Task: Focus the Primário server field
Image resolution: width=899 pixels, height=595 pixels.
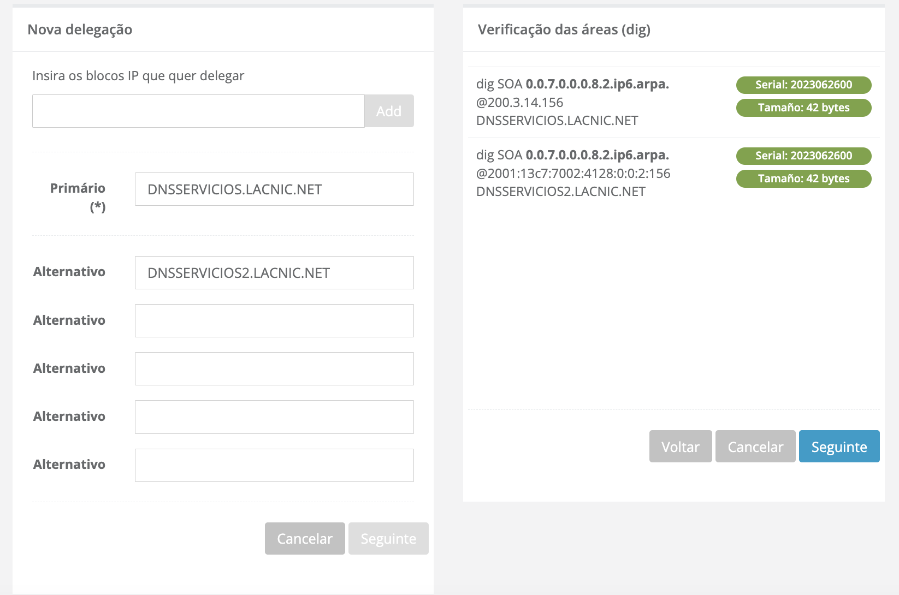Action: 274,189
